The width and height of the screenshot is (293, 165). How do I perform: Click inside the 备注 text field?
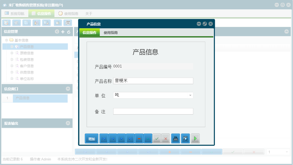153,111
